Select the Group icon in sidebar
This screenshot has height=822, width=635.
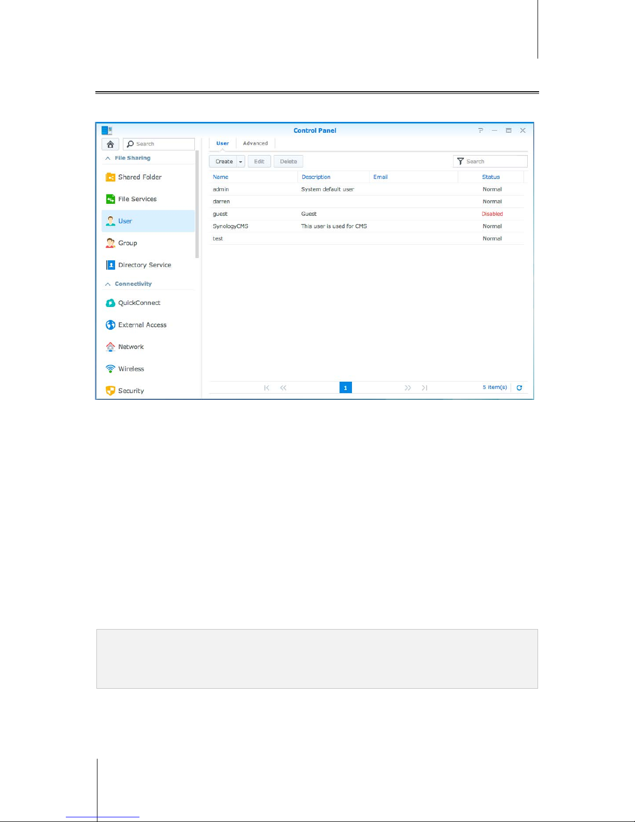(x=110, y=243)
